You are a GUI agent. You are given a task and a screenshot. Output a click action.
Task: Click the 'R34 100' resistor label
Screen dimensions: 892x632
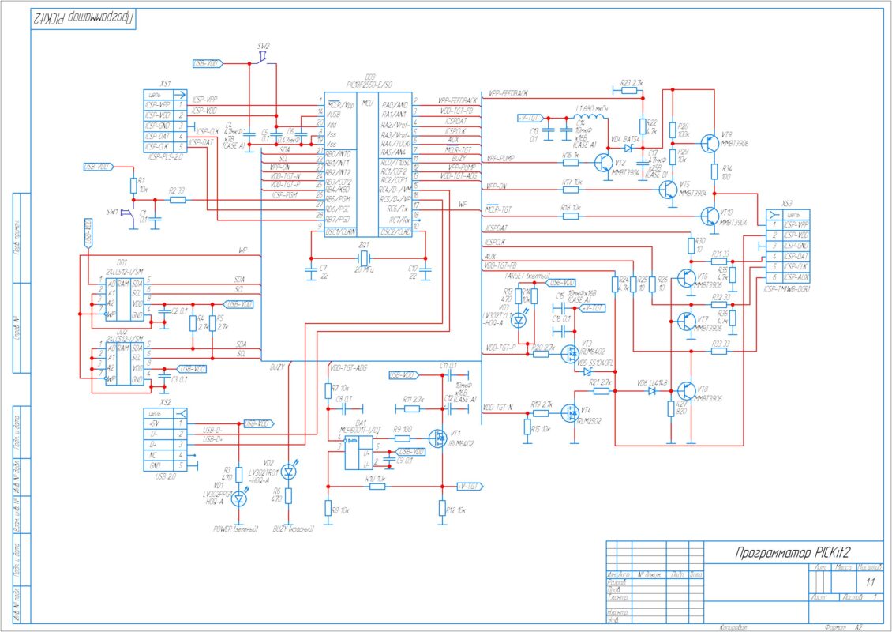click(x=727, y=172)
